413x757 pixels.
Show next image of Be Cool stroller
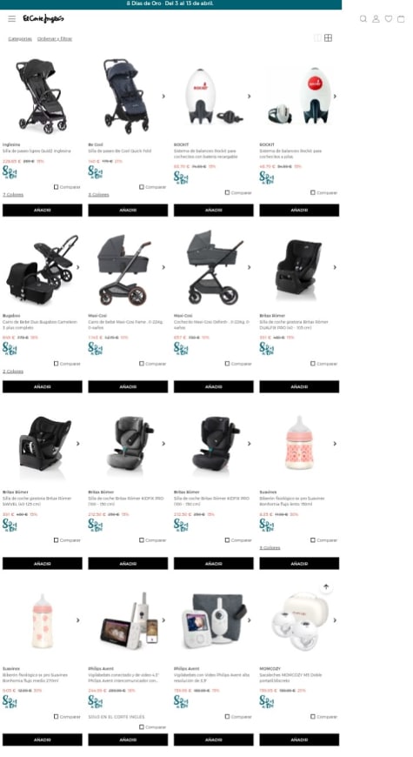[x=163, y=96]
